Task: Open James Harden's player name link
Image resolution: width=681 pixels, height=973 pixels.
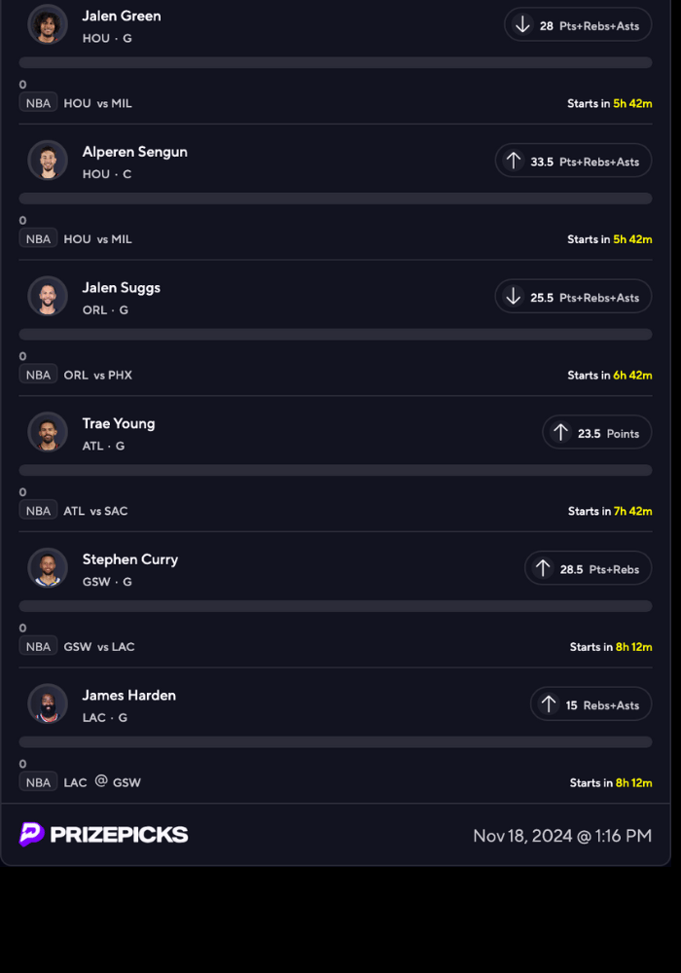Action: tap(128, 695)
